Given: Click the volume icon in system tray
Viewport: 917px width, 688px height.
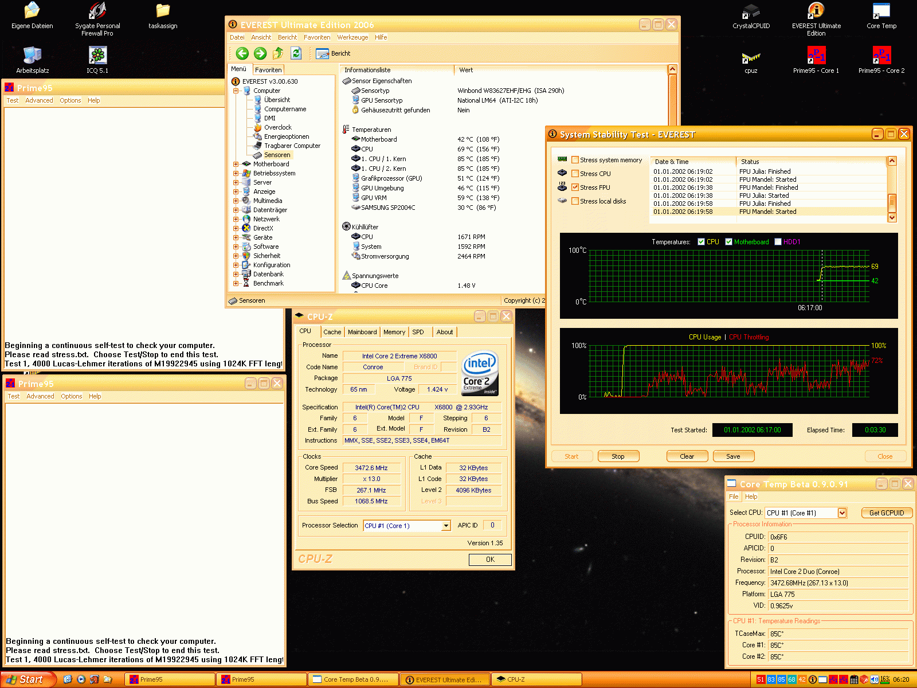Looking at the screenshot, I should click(x=875, y=679).
